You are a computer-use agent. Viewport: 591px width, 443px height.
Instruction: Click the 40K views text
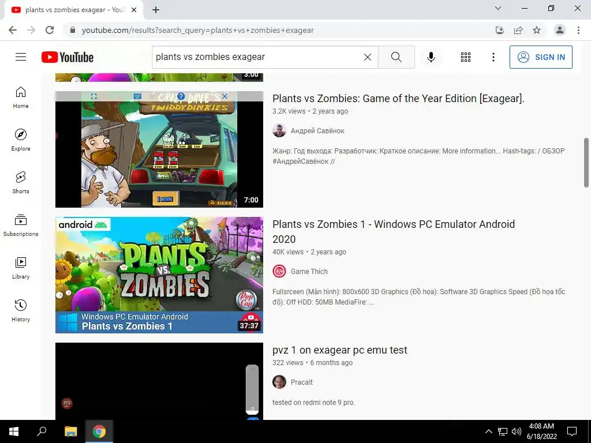pyautogui.click(x=288, y=252)
